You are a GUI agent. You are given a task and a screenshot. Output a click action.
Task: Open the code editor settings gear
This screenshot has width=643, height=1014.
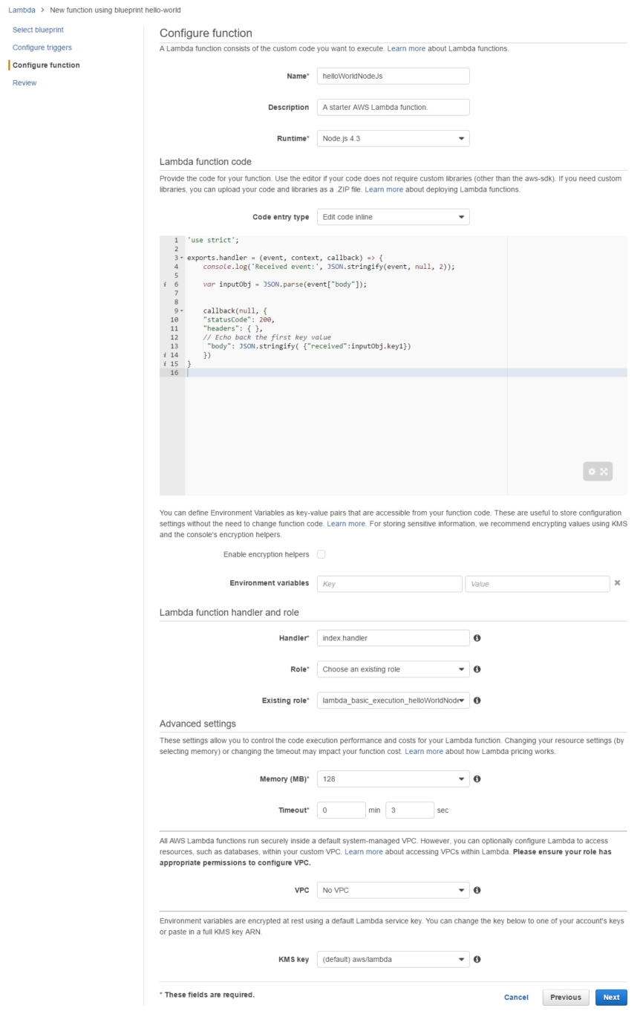(592, 471)
